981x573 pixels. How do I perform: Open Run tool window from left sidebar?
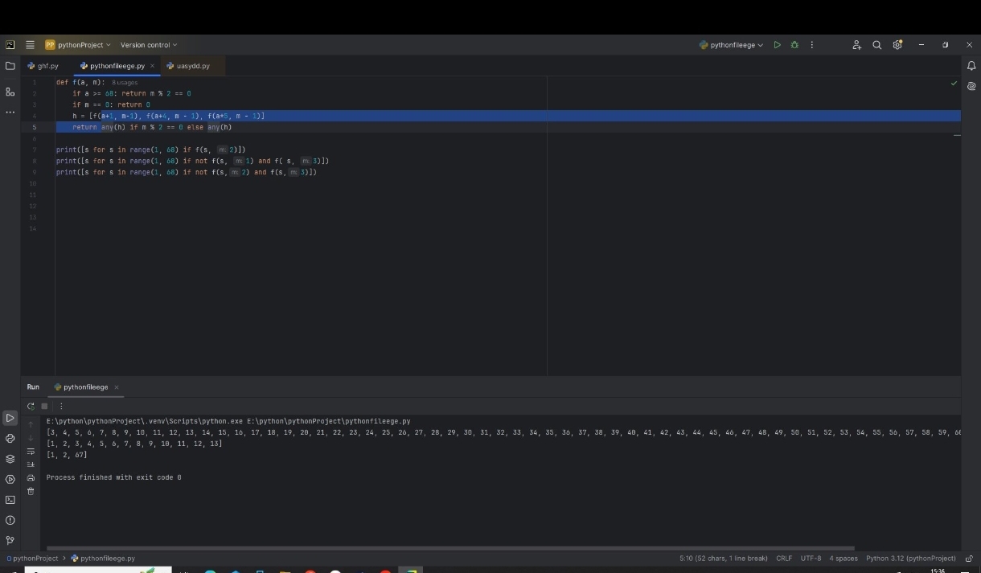coord(10,418)
